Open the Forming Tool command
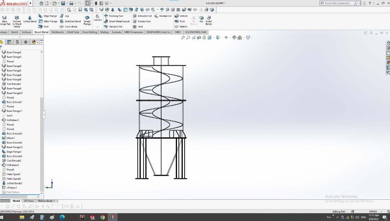Screen dimensions: 390x221 114,16
